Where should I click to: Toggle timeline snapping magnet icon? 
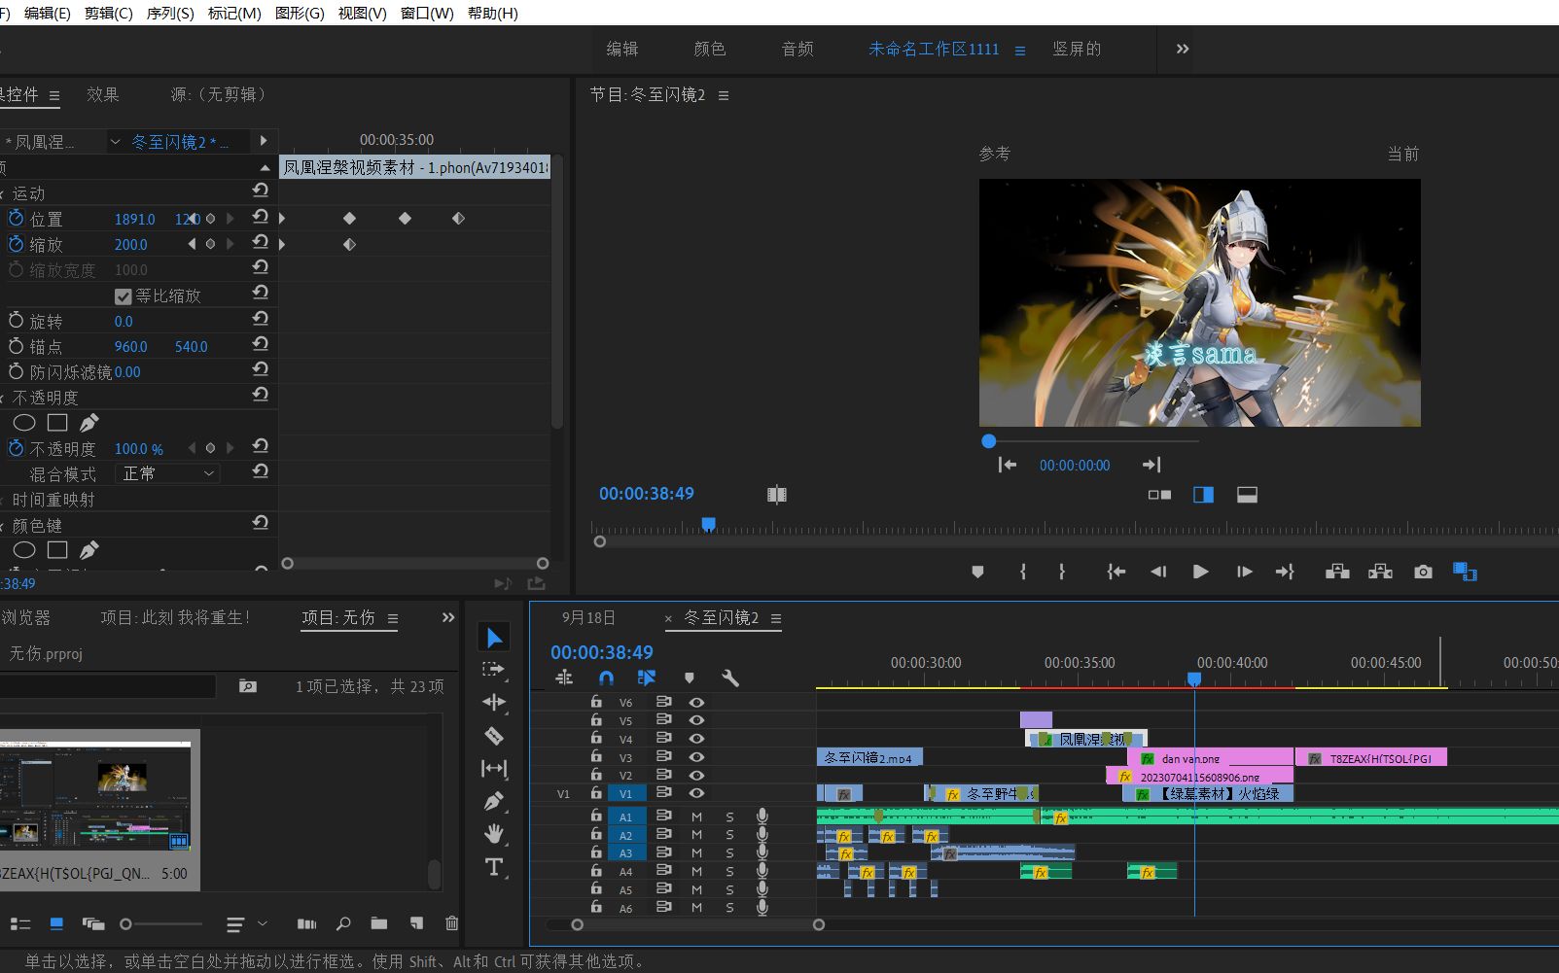606,678
